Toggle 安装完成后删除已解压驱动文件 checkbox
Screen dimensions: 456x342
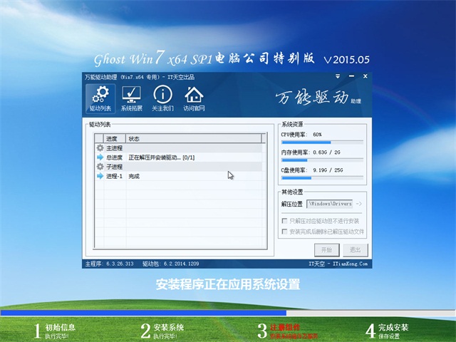(x=285, y=232)
